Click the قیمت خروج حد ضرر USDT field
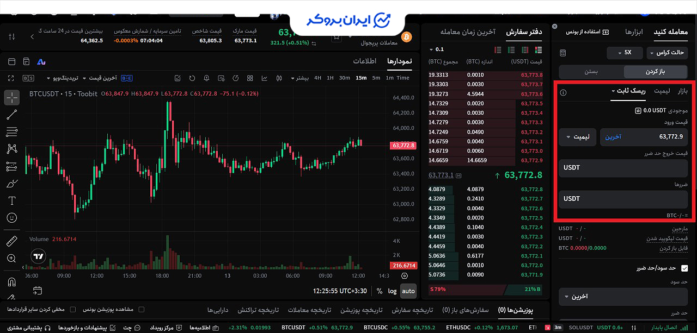The width and height of the screenshot is (697, 333). [x=623, y=168]
